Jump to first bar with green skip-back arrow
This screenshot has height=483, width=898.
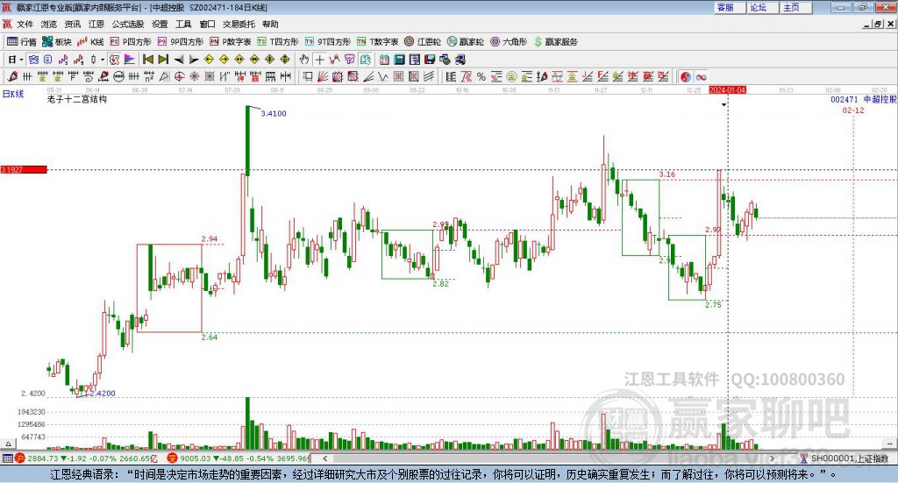click(148, 60)
